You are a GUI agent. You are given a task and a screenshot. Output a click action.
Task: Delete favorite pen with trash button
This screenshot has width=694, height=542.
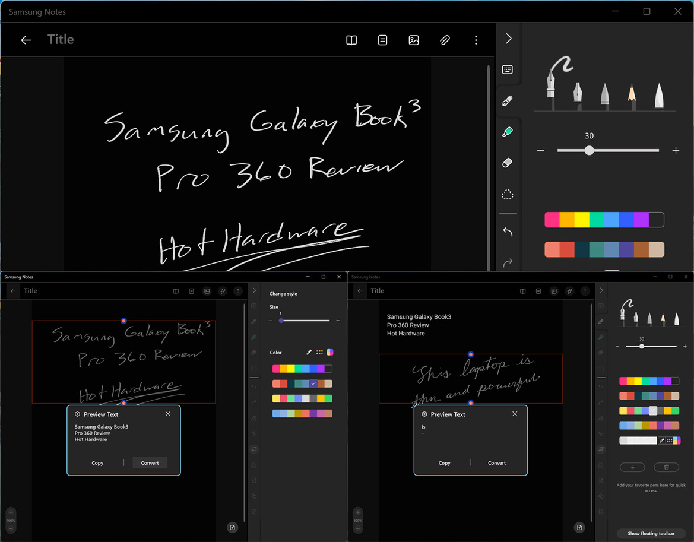[x=666, y=467]
